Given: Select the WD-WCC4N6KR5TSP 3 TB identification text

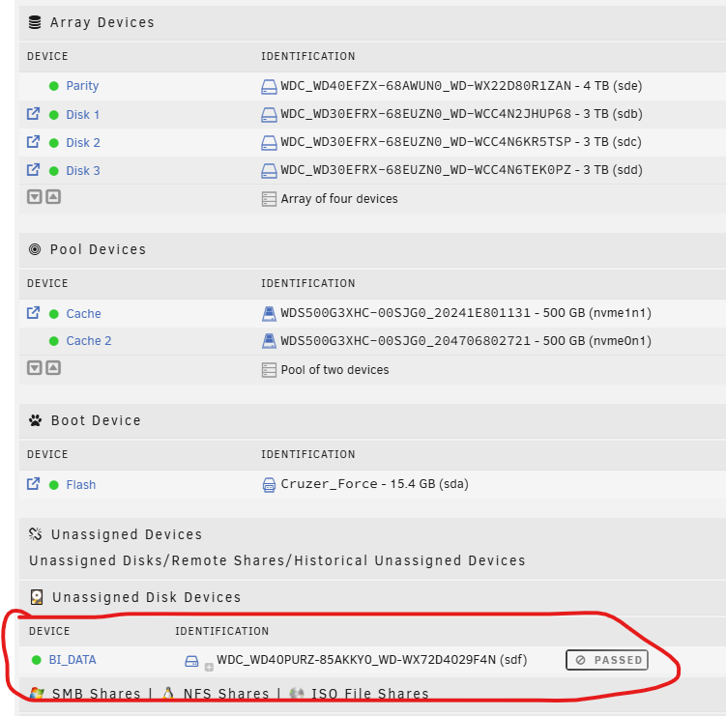Looking at the screenshot, I should click(461, 142).
